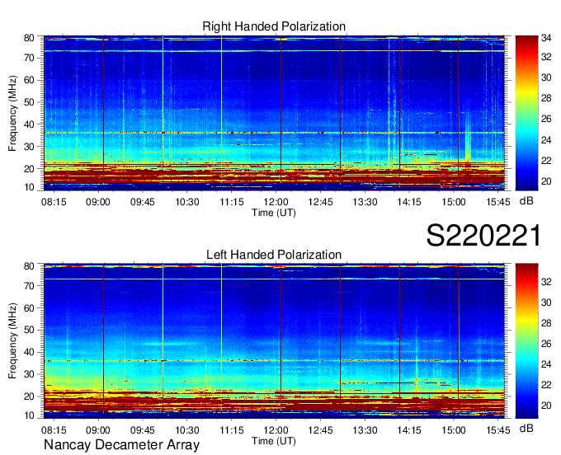Click the 10 frequency tick on bottom plot

pos(29,415)
